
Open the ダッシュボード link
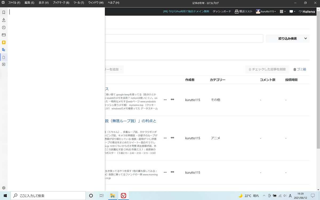click(222, 11)
